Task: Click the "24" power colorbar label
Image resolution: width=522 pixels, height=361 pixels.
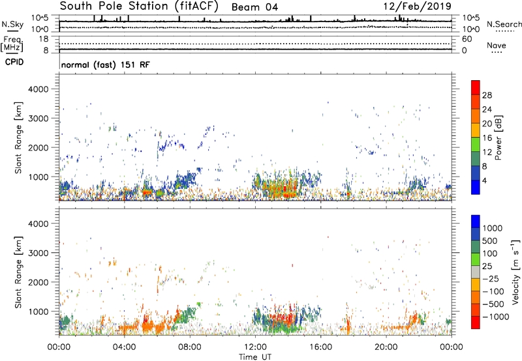Action: [x=487, y=109]
